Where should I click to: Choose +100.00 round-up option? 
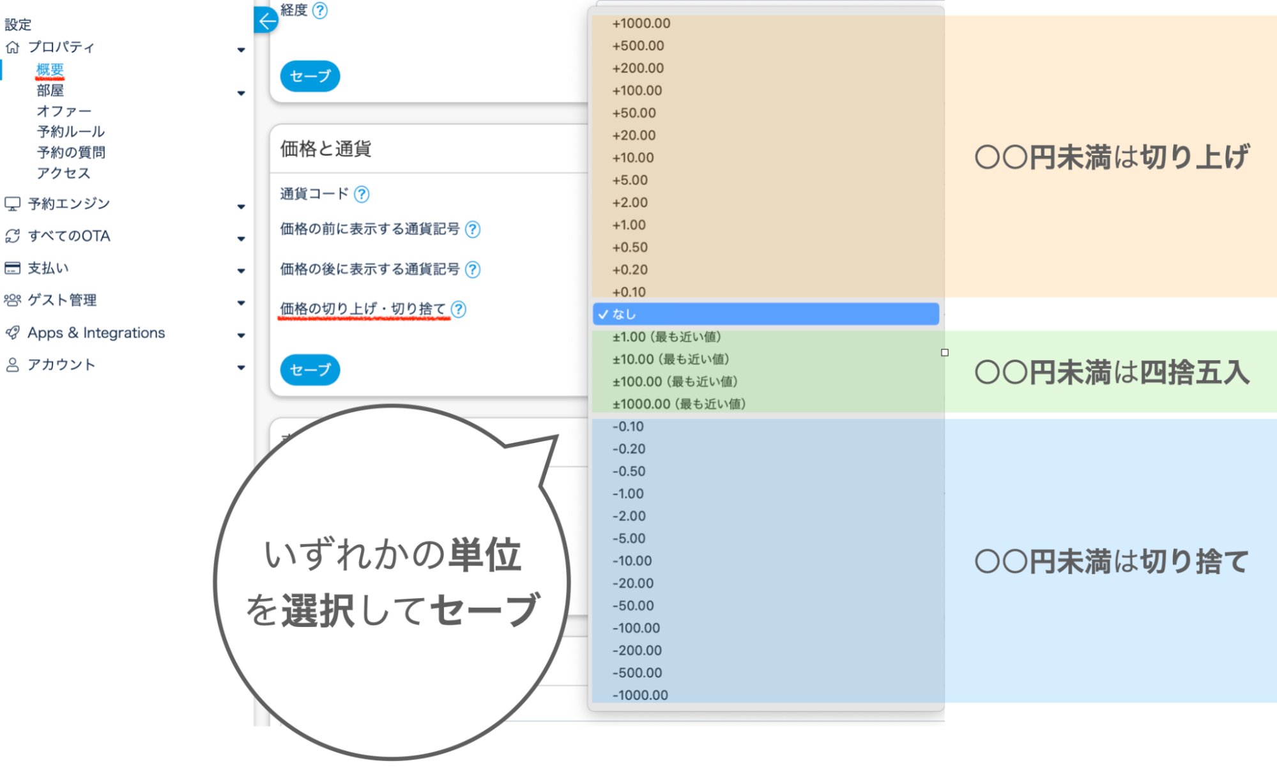pyautogui.click(x=637, y=91)
